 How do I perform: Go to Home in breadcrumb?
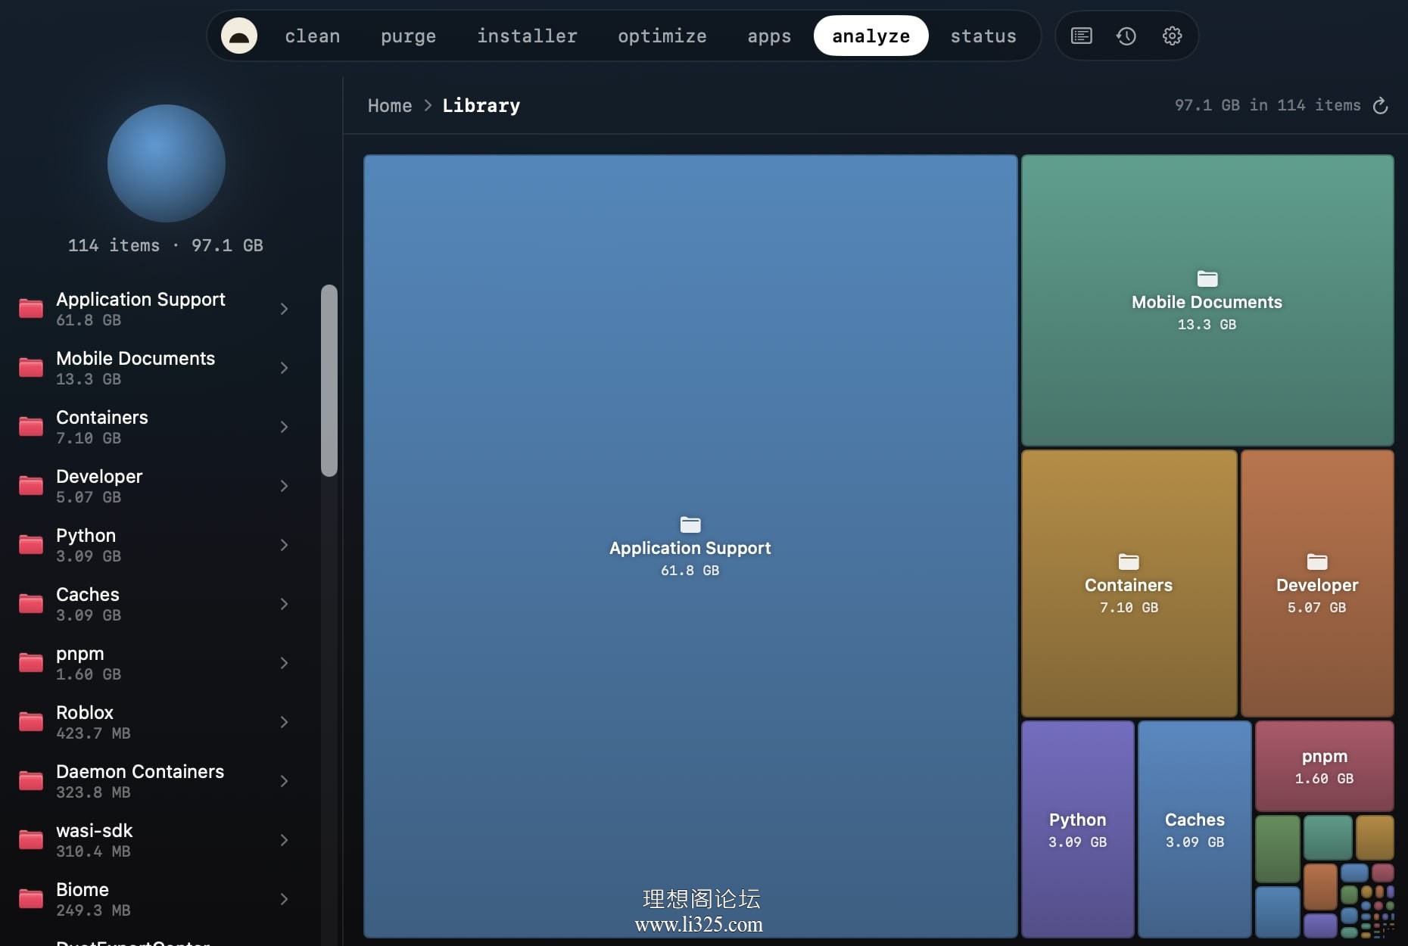coord(390,106)
